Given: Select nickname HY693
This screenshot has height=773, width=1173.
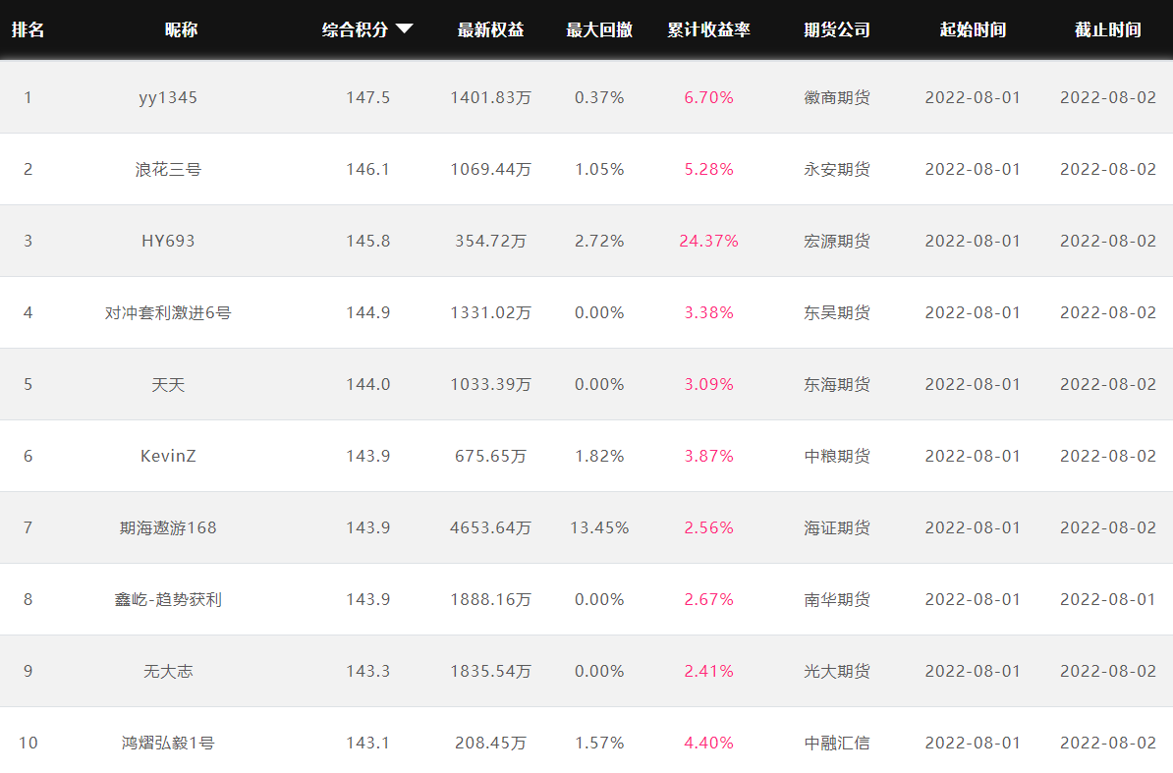Looking at the screenshot, I should click(168, 241).
